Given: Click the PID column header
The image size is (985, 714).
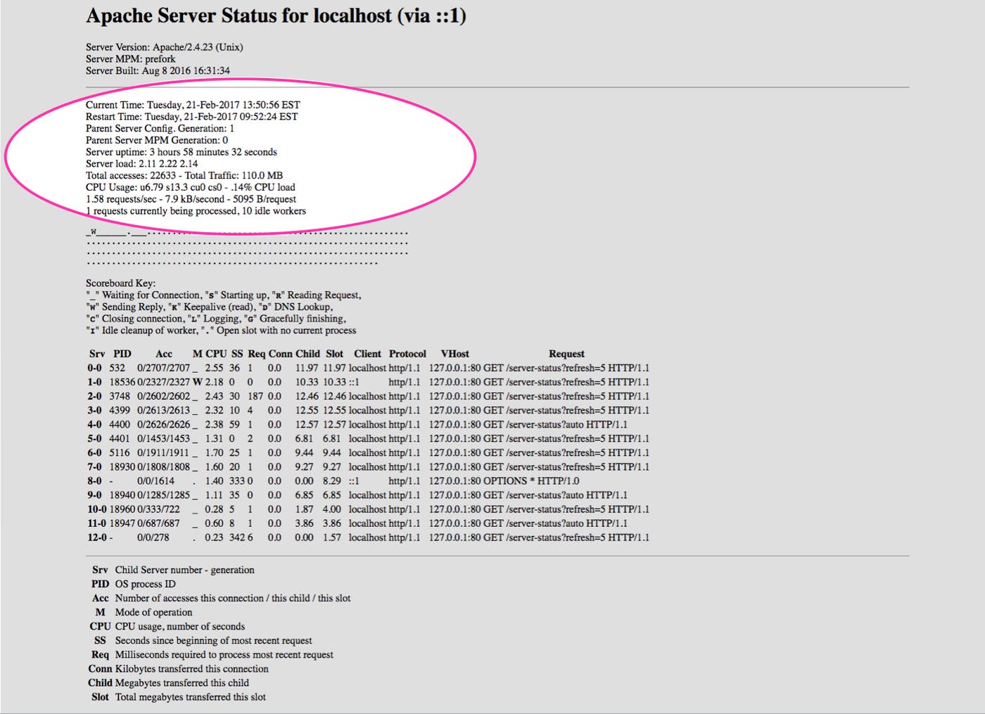Looking at the screenshot, I should (x=122, y=353).
